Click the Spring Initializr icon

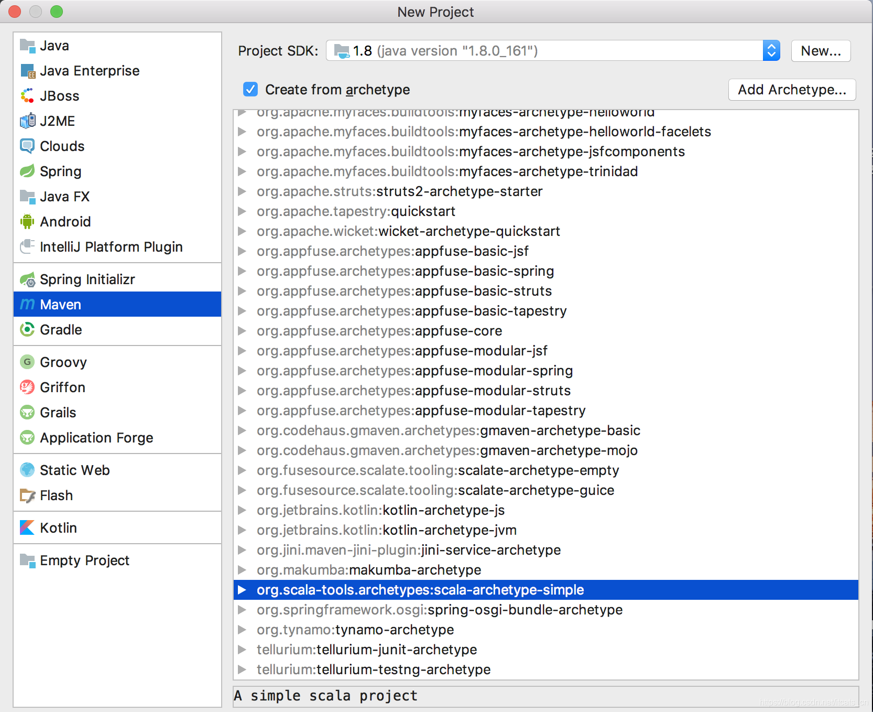point(27,279)
